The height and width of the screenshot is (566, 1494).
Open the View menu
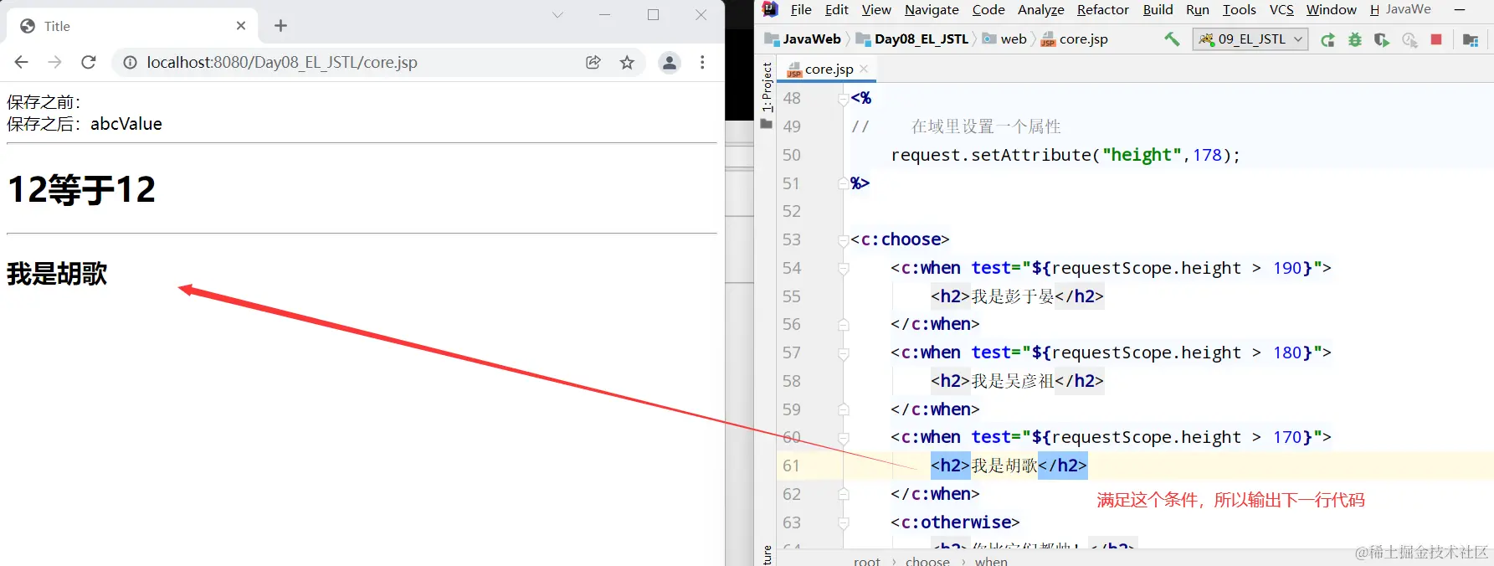coord(876,9)
